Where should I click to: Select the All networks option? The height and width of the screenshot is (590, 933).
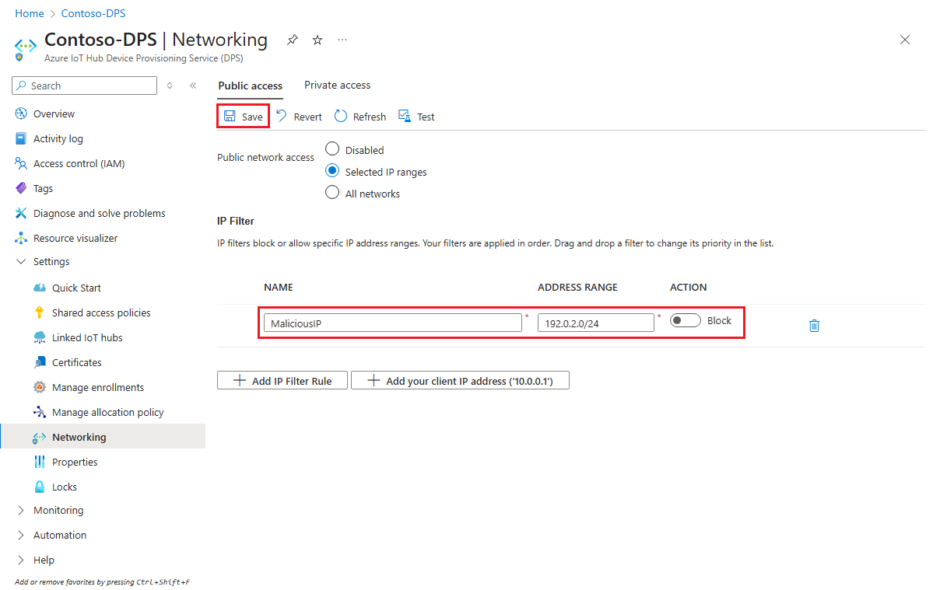(332, 193)
